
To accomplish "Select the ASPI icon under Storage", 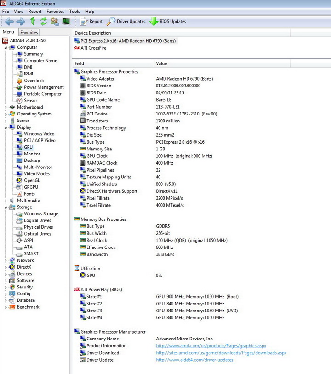I will pos(19,241).
